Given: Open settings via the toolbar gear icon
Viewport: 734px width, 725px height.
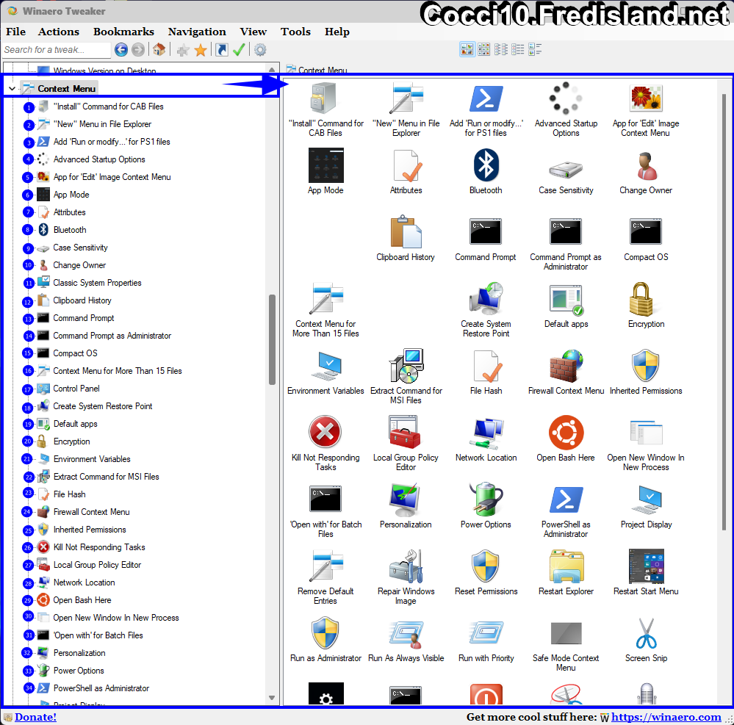Looking at the screenshot, I should point(260,50).
